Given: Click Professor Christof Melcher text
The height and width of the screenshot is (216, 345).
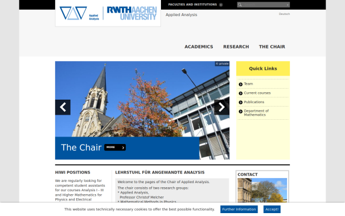Looking at the screenshot, I should 141,197.
